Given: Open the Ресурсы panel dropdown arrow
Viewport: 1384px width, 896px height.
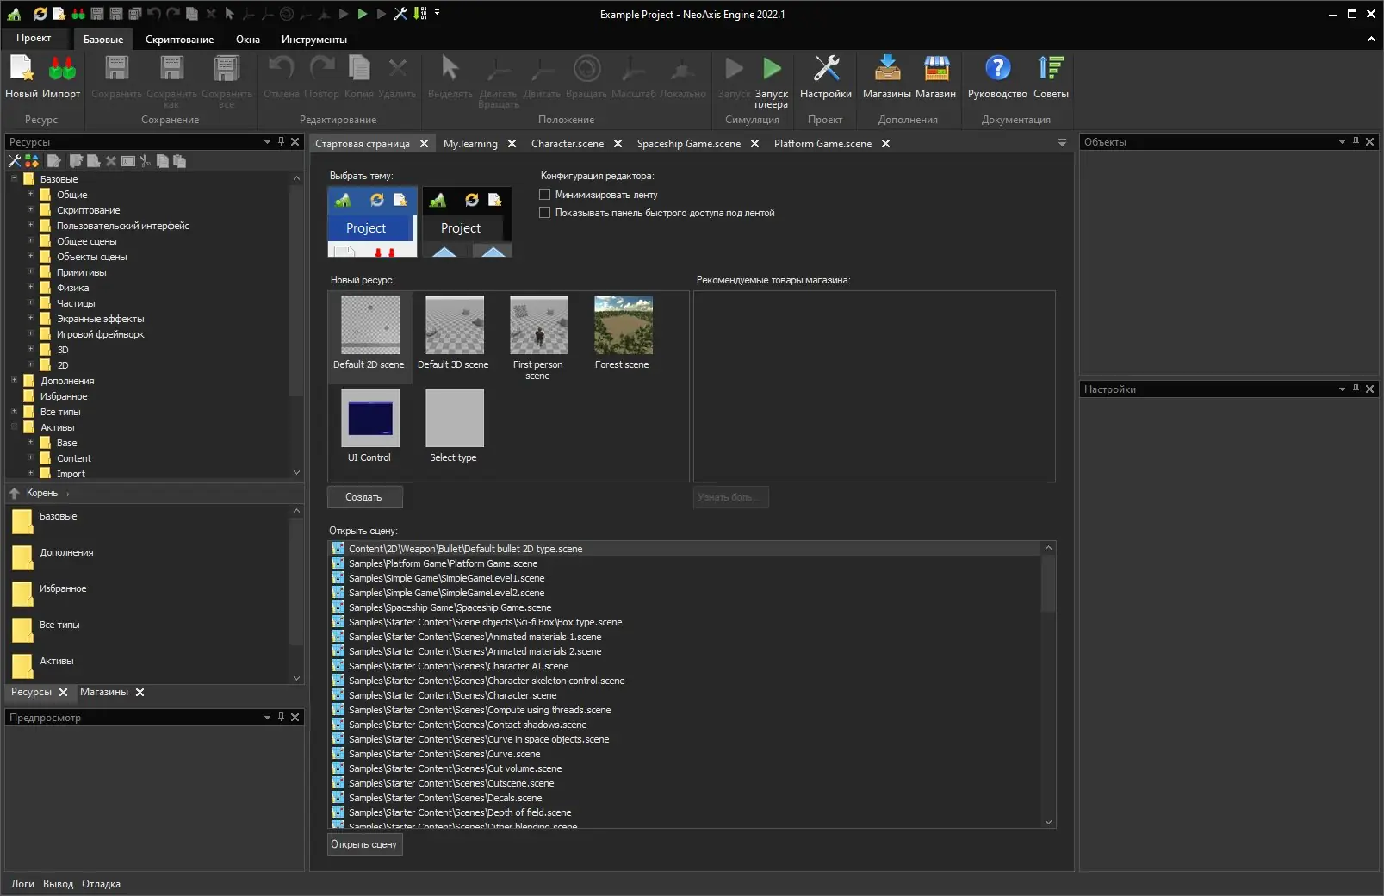Looking at the screenshot, I should click(x=267, y=141).
